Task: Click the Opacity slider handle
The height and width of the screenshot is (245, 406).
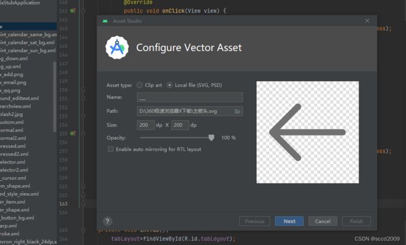Action: pyautogui.click(x=211, y=138)
